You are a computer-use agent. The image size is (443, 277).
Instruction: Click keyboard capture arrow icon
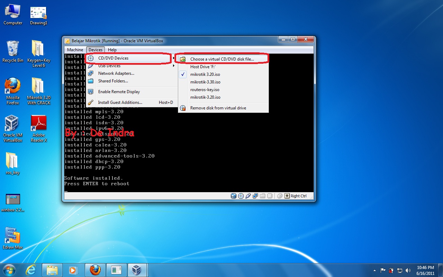(287, 196)
